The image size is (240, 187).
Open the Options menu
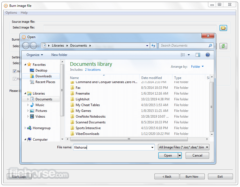[11, 13]
